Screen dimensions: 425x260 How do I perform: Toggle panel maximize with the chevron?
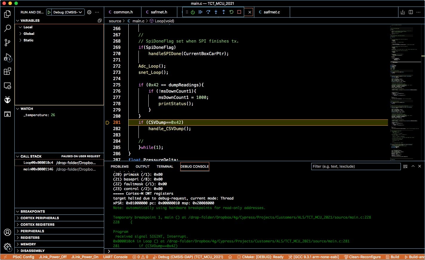(x=413, y=166)
